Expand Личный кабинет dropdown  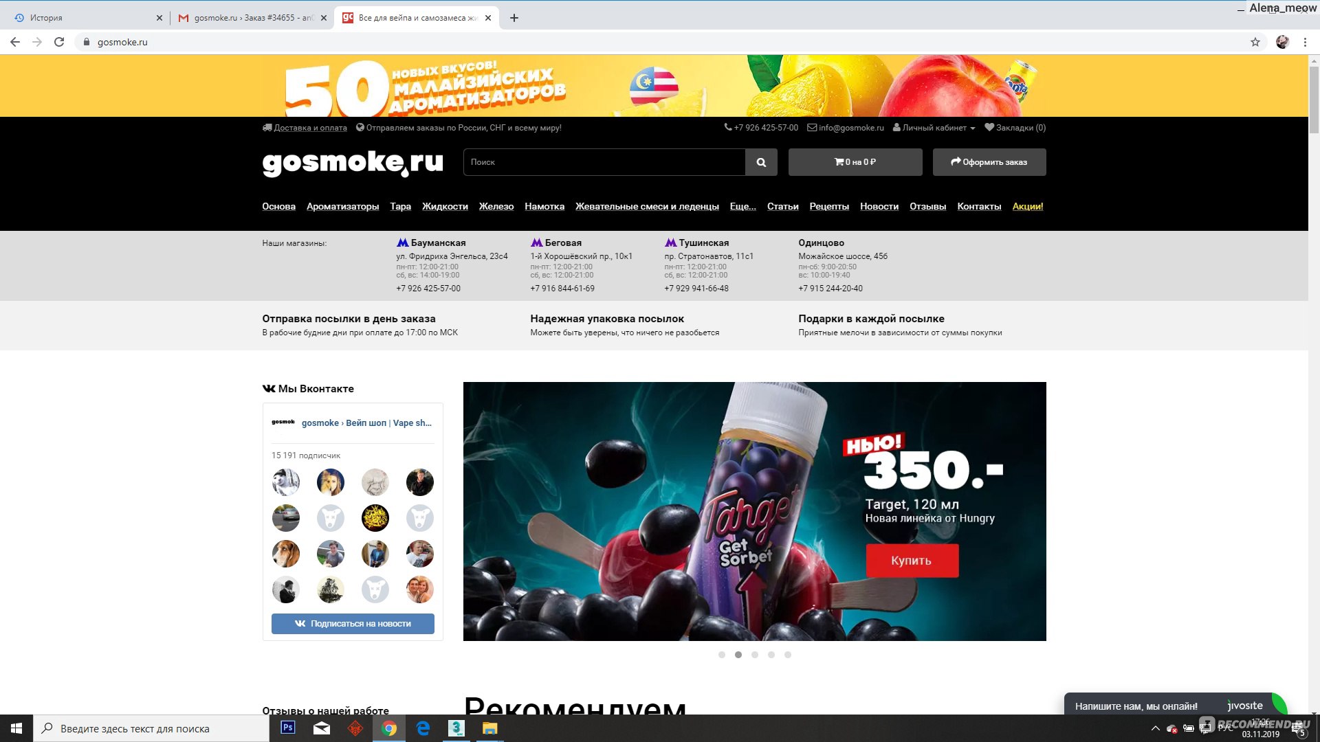point(934,128)
